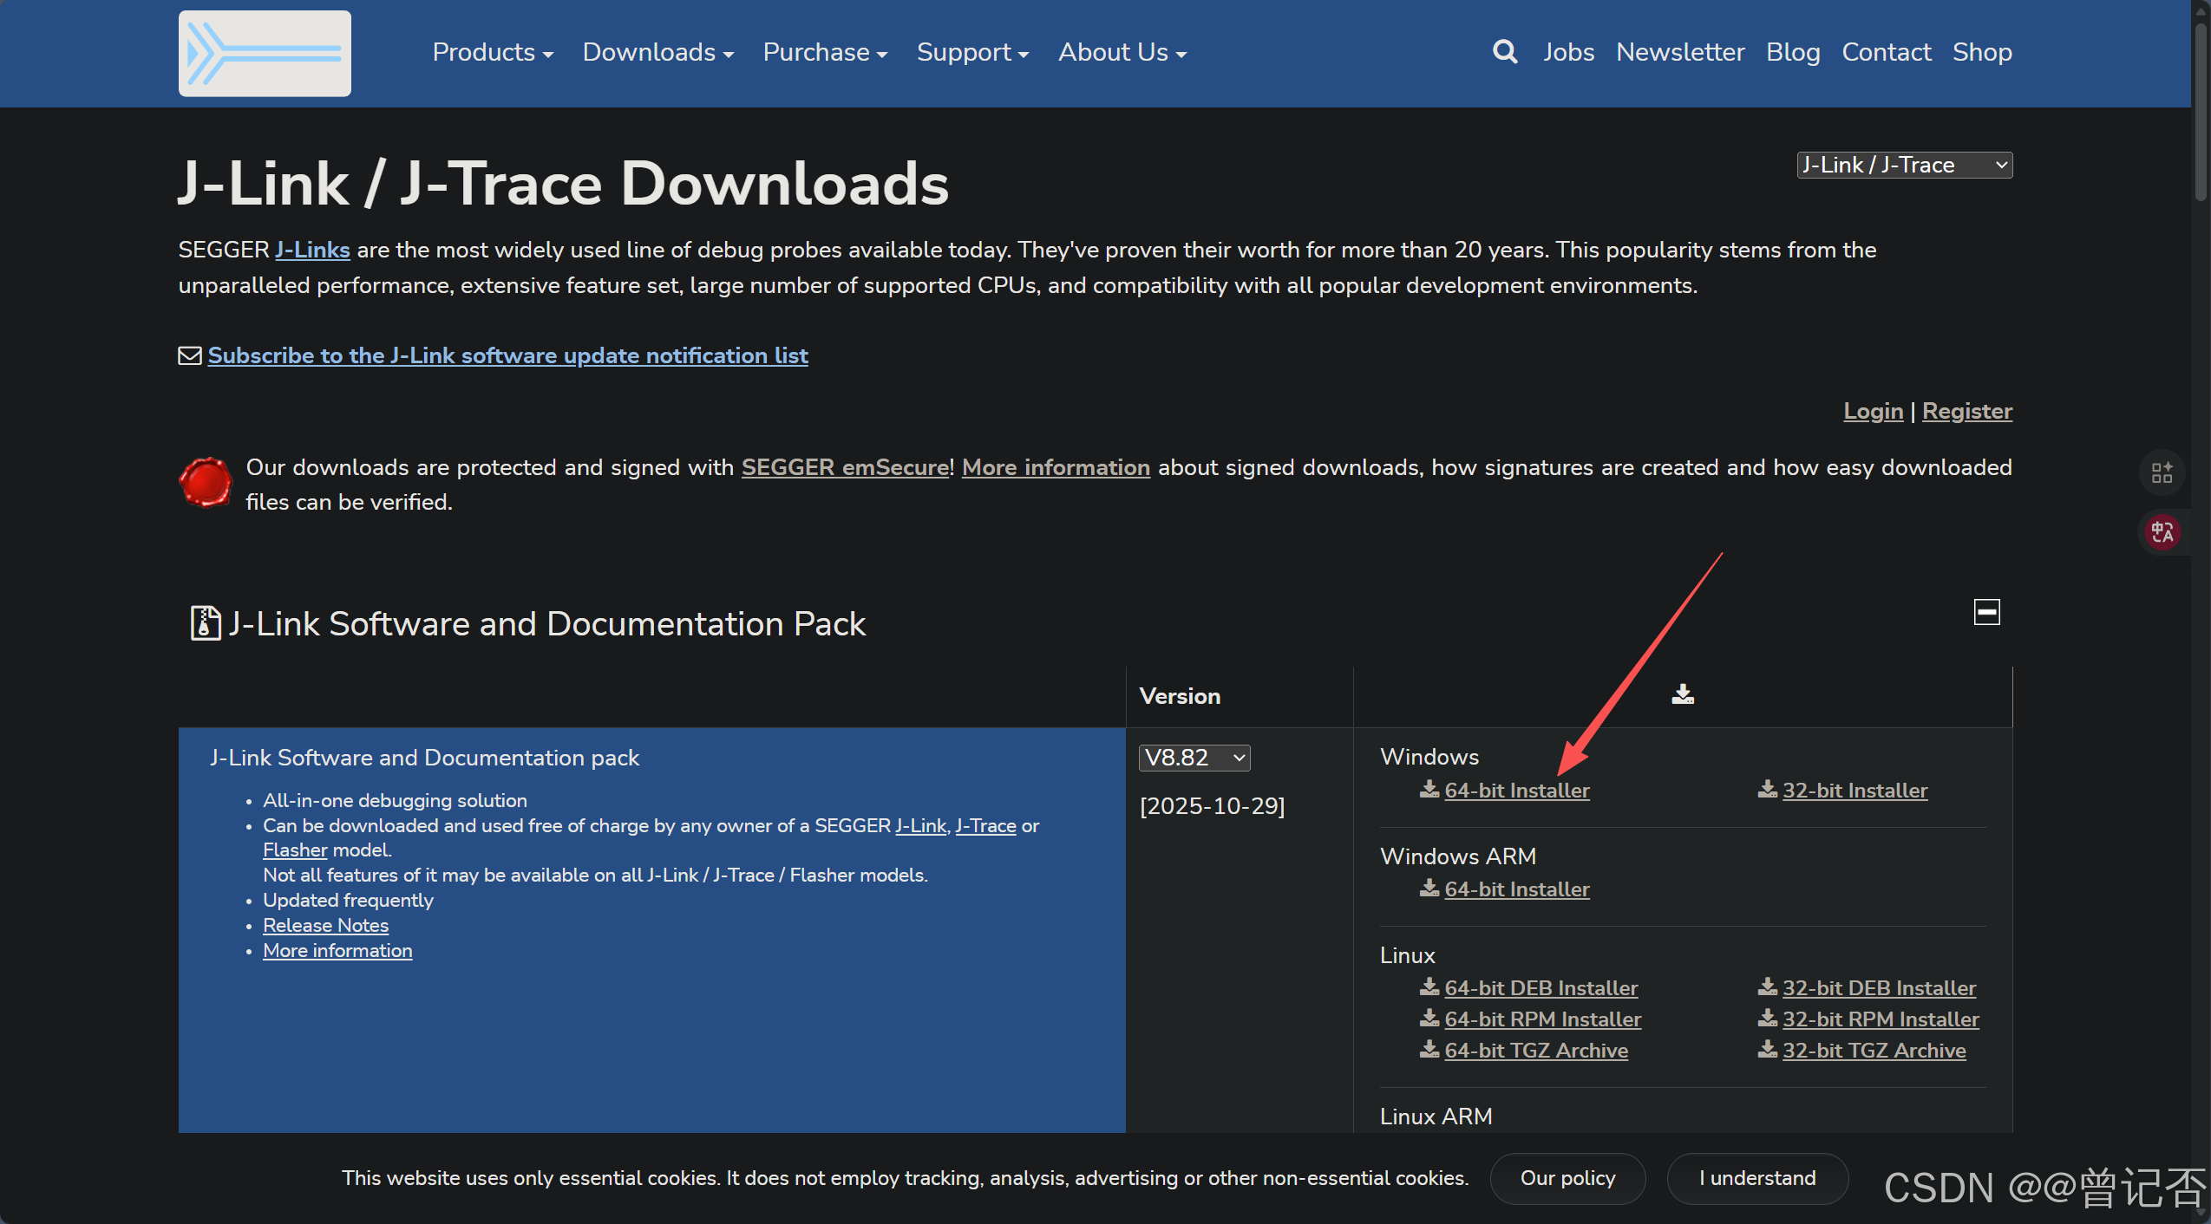The width and height of the screenshot is (2211, 1224).
Task: Click the download icon in the table header
Action: tap(1683, 694)
